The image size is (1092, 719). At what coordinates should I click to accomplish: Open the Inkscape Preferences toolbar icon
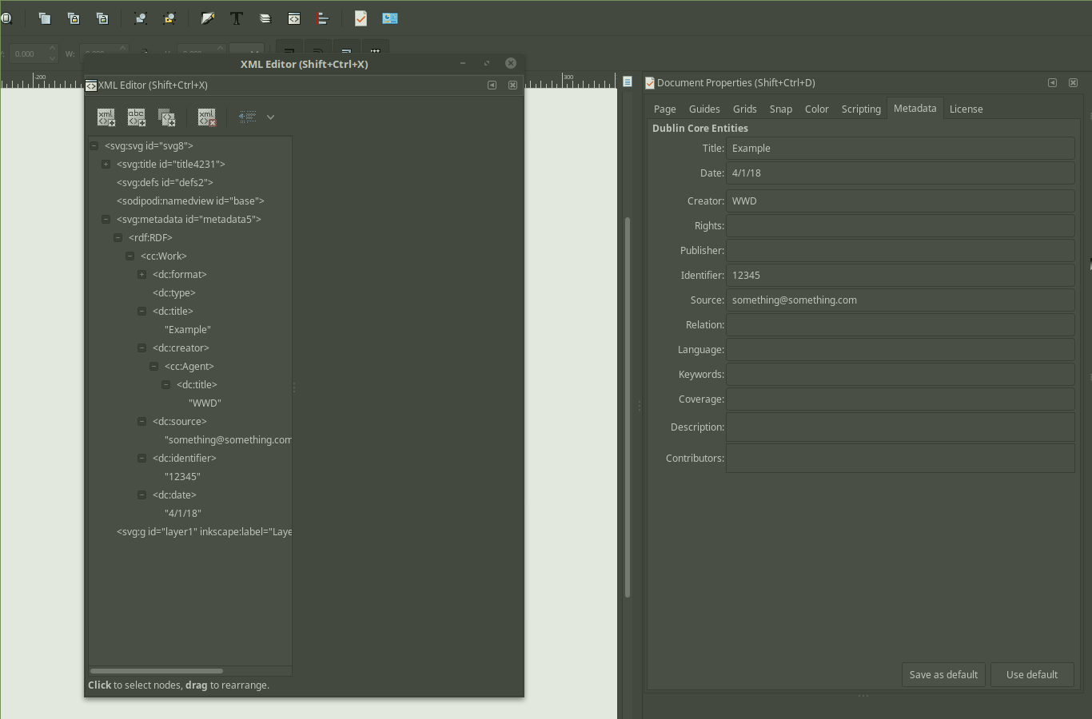coord(389,18)
